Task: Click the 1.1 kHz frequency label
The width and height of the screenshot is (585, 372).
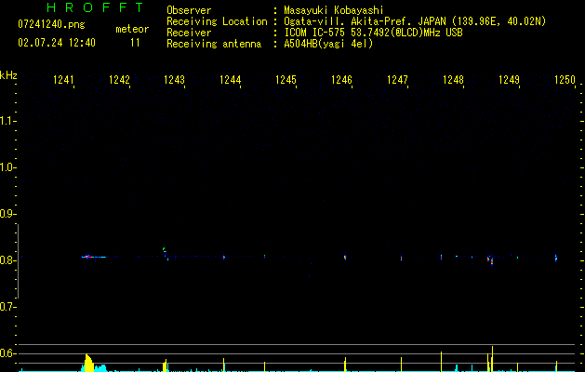Action: [x=7, y=121]
